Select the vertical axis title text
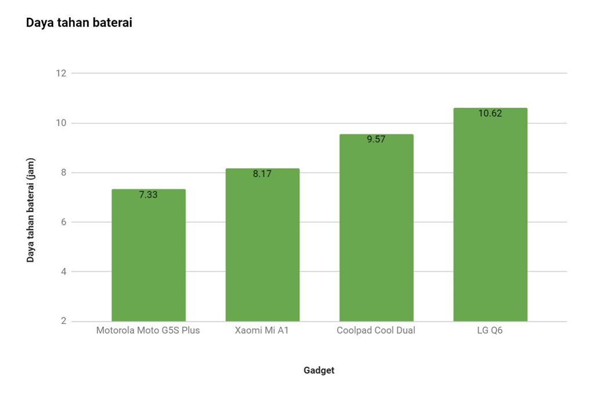 point(31,210)
